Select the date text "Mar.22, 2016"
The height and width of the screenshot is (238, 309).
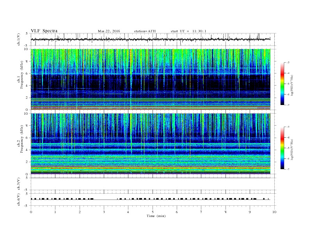click(109, 31)
